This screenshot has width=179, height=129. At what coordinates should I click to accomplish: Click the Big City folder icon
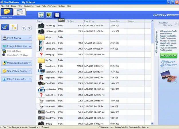point(41,60)
